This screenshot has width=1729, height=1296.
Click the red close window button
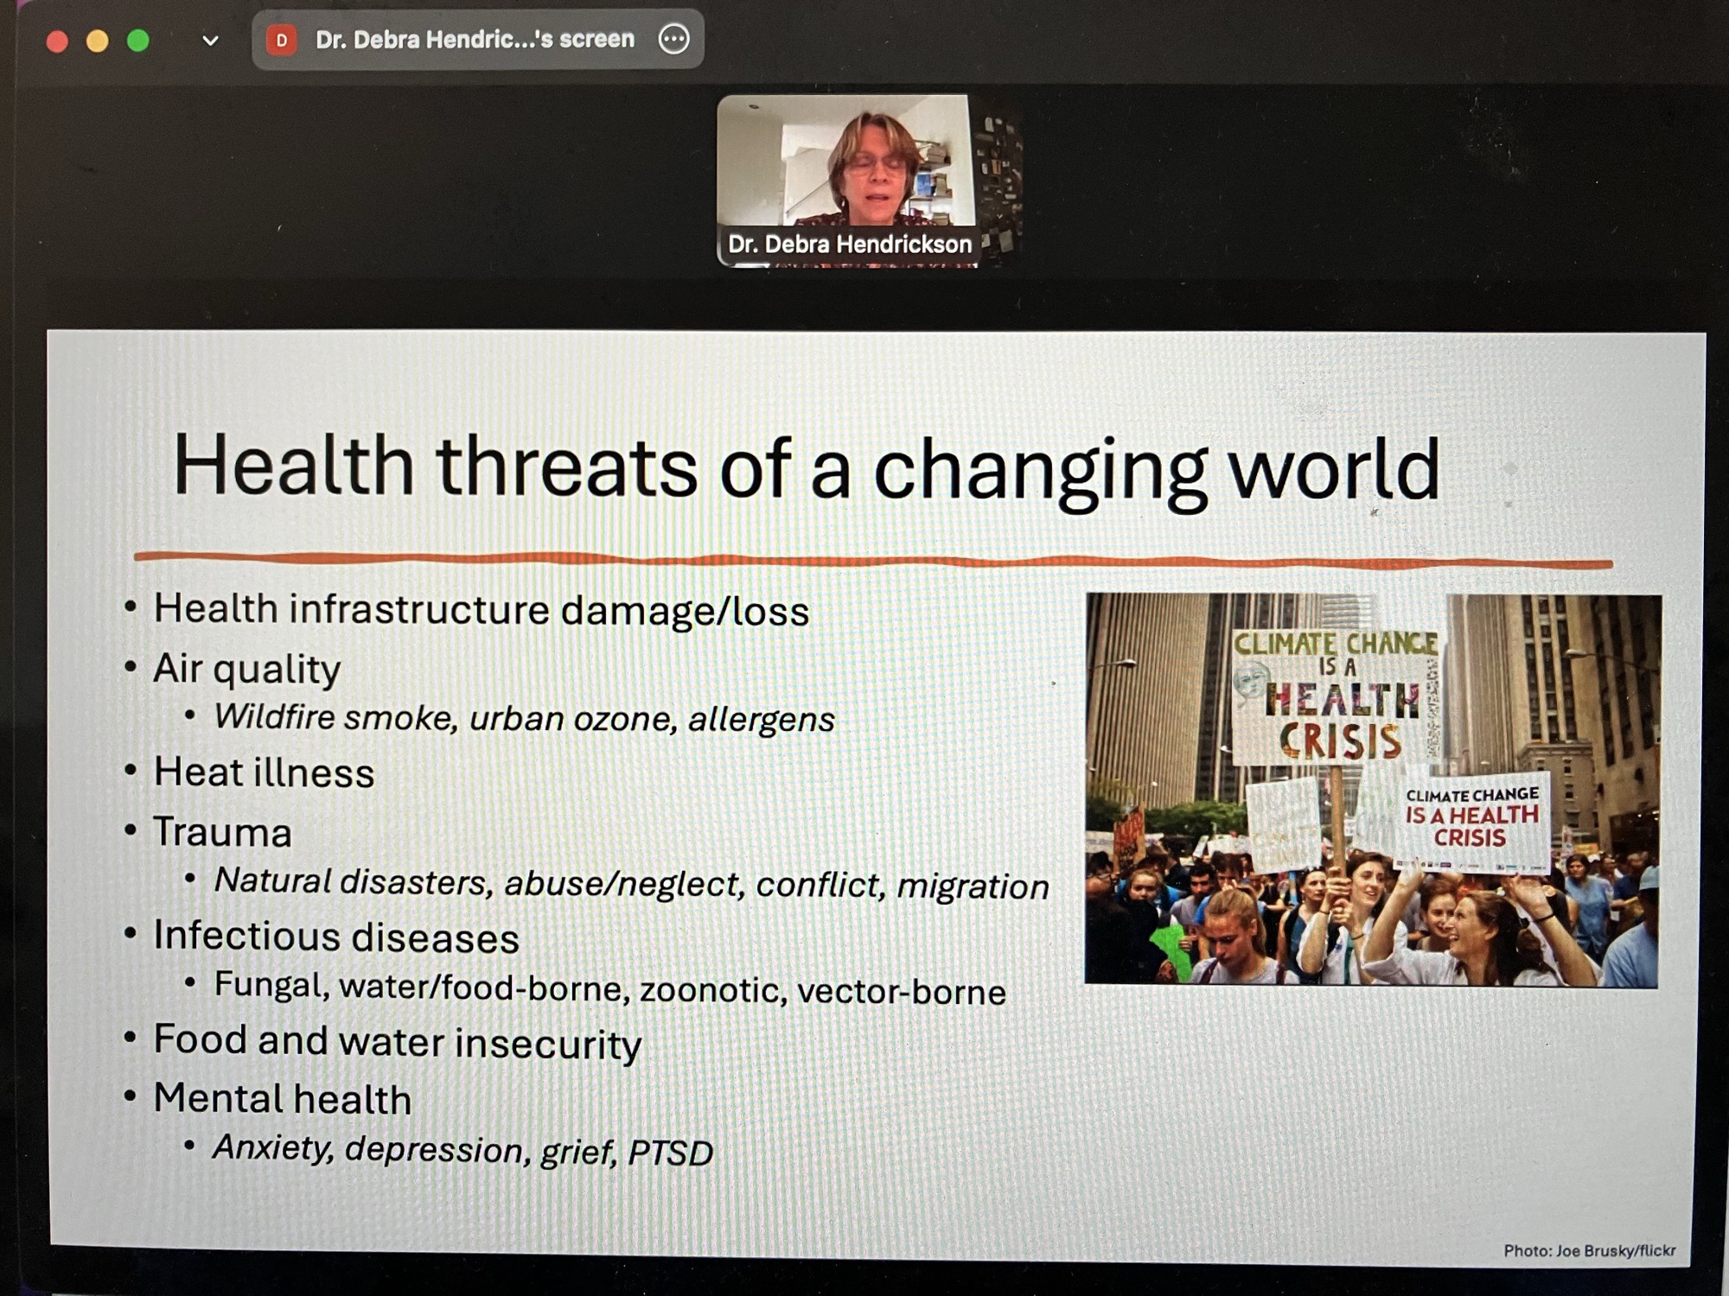57,41
